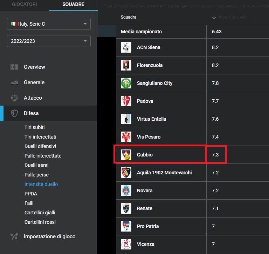Click the Vis Pesaro team name

tap(149, 137)
